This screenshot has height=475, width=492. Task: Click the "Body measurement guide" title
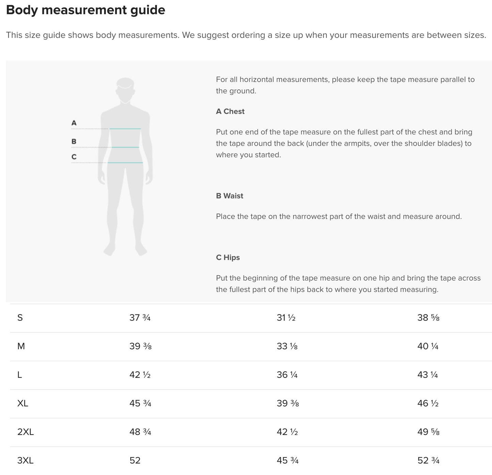[x=85, y=10]
